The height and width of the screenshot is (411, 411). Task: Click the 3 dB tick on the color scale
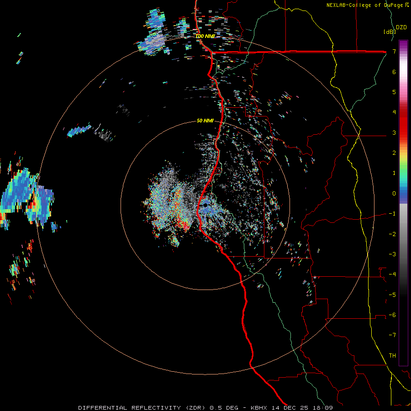(394, 132)
